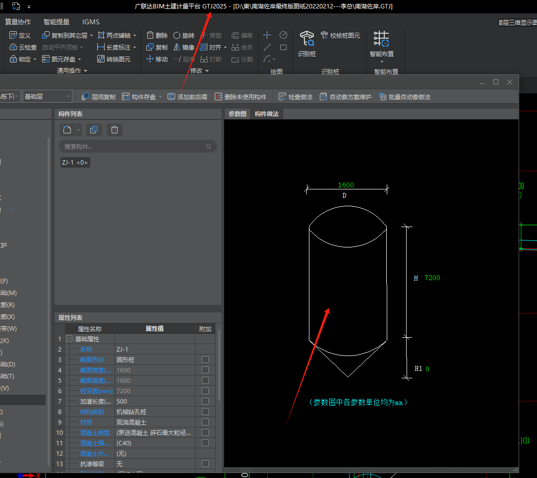Toggle 附加 checkbox for 桩深度 row
The width and height of the screenshot is (537, 478).
coord(205,391)
